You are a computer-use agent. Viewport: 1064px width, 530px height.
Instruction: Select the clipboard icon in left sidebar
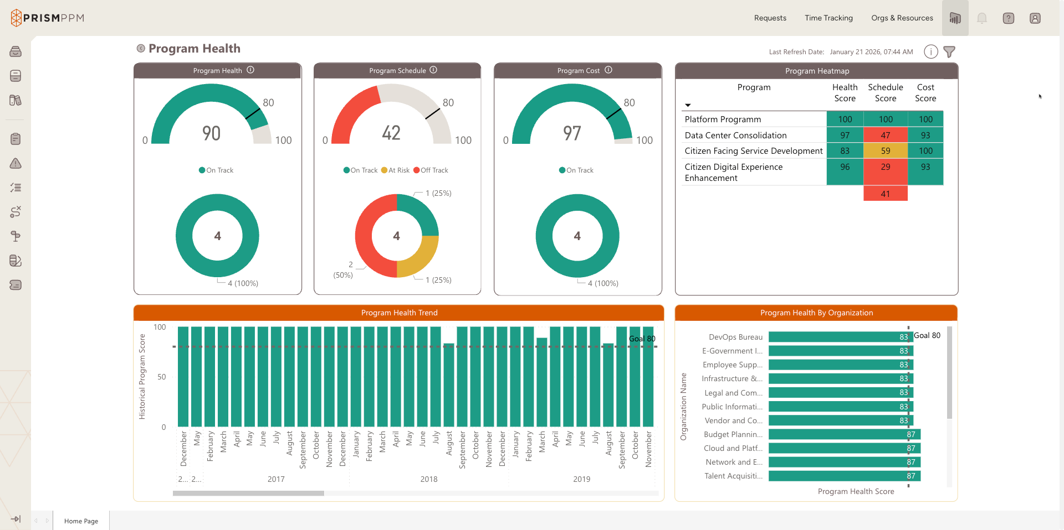click(16, 139)
